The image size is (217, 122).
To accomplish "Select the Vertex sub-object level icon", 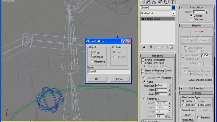I will pyautogui.click(x=191, y=32).
